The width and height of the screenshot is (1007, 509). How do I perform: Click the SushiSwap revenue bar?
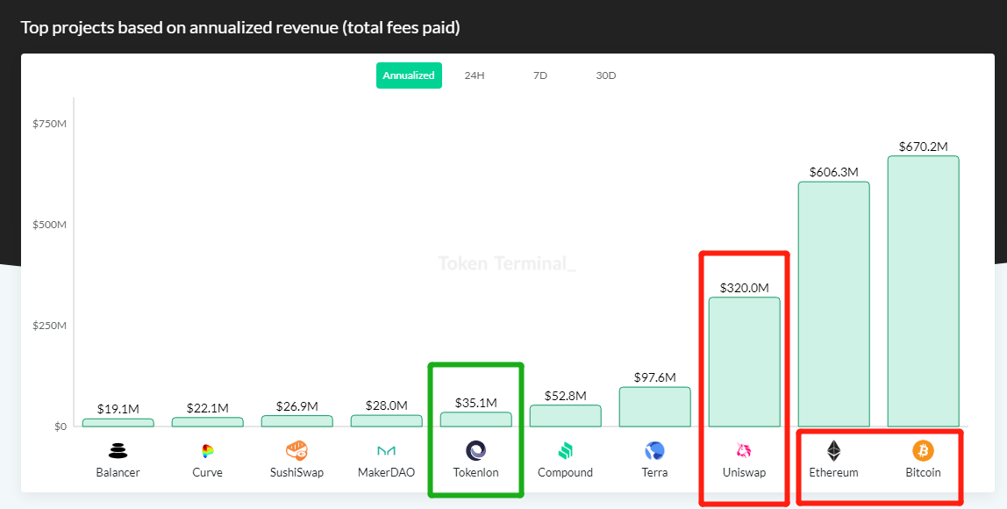coord(296,421)
